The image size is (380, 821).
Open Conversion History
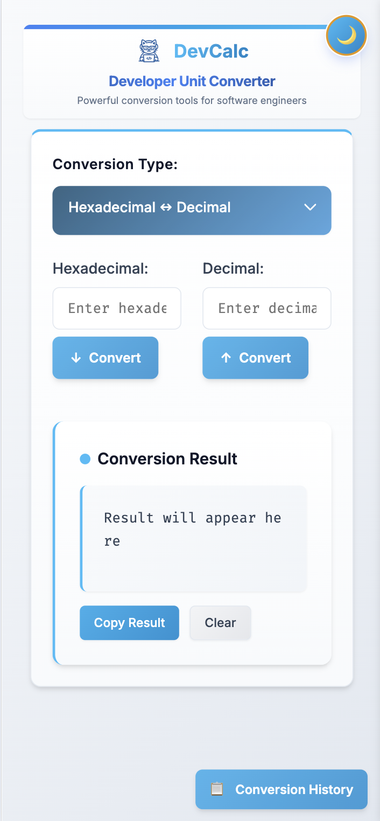[281, 789]
